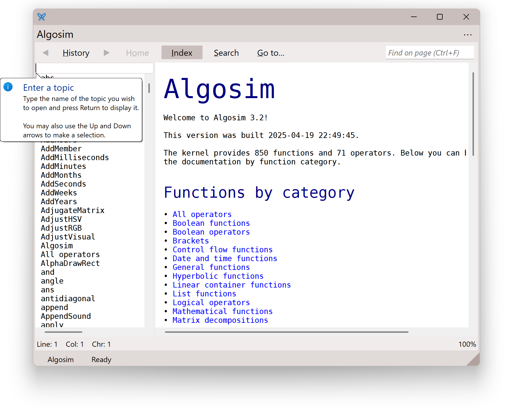Screen dimensions: 507x409
Task: Click the 100% zoom indicator
Action: [x=467, y=344]
